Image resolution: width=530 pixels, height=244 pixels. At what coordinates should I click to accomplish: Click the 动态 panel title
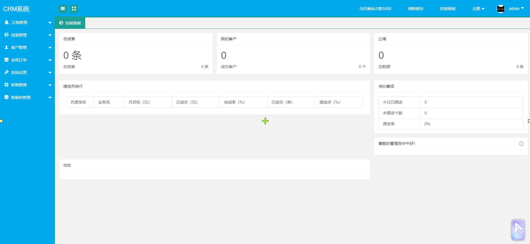(67, 165)
